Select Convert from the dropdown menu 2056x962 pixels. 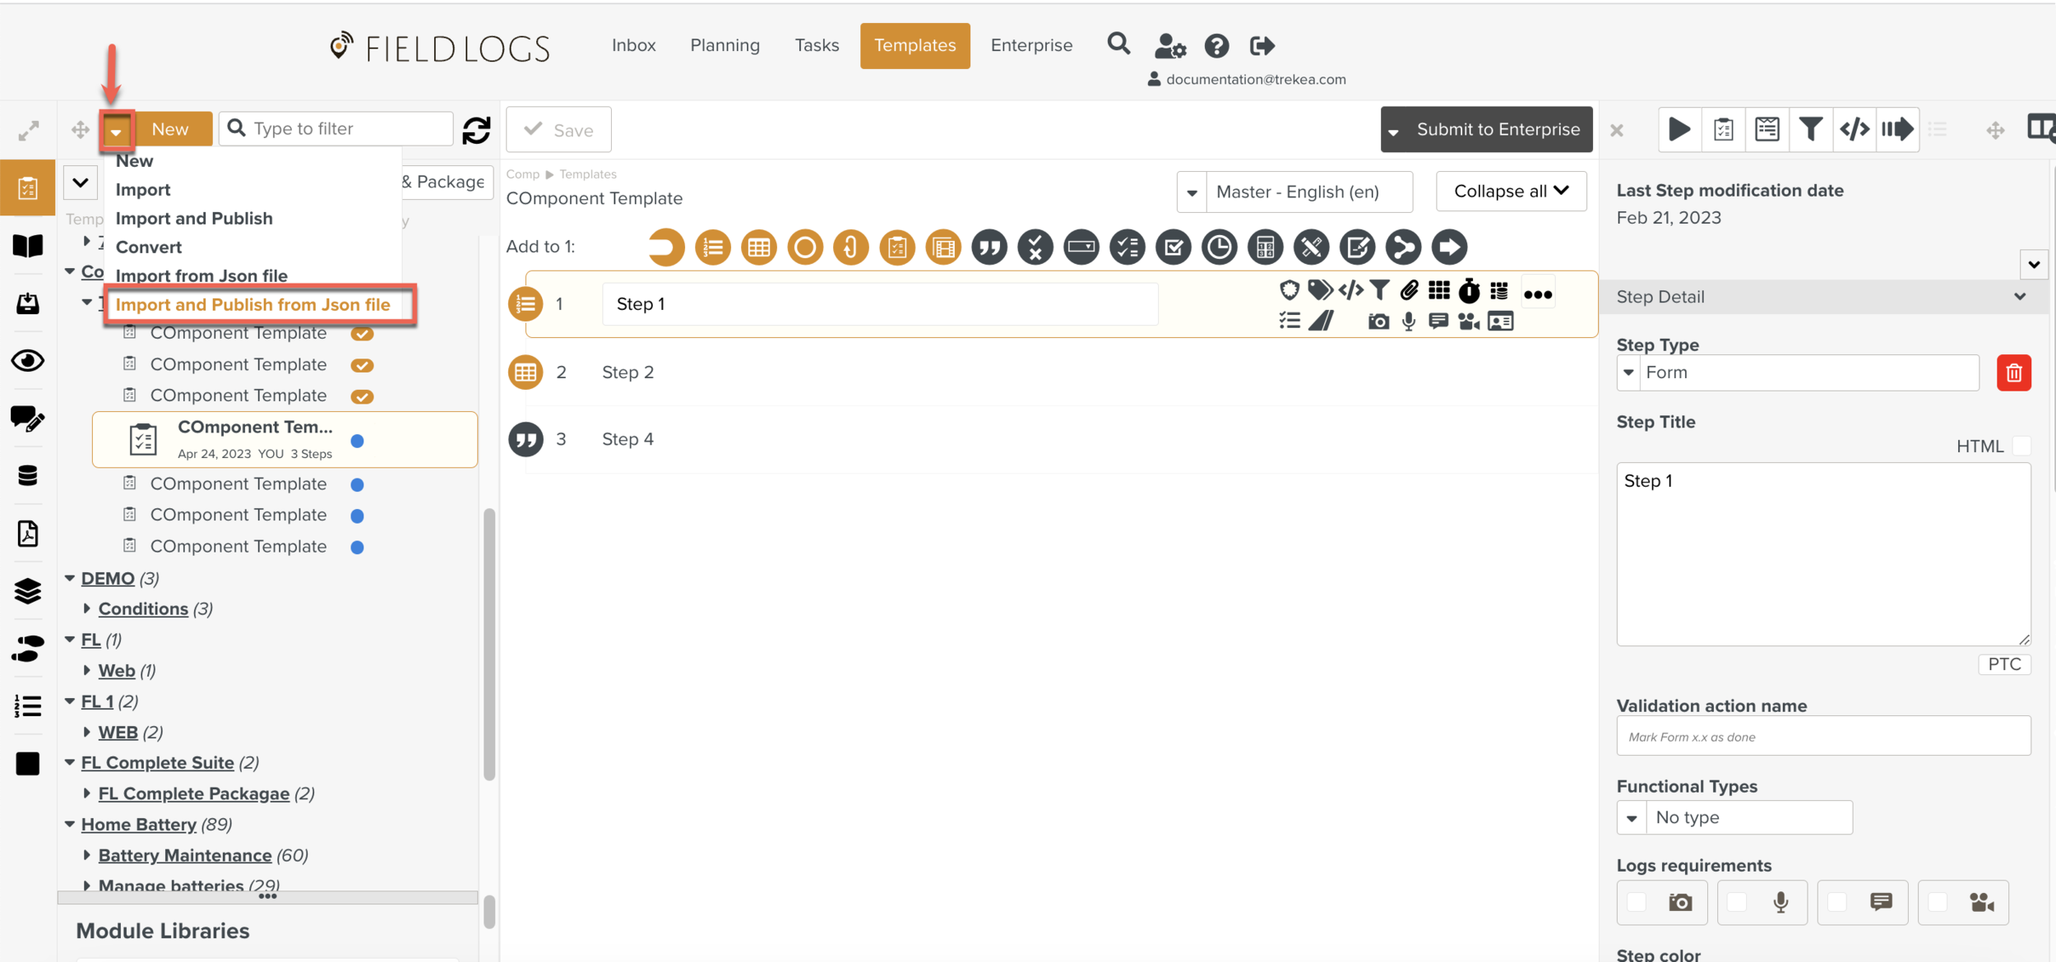pos(149,247)
